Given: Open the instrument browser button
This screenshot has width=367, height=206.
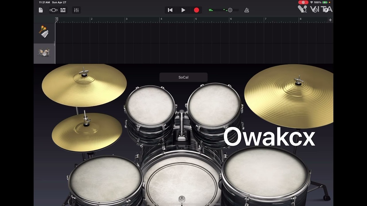Looking at the screenshot, I should pos(53,10).
